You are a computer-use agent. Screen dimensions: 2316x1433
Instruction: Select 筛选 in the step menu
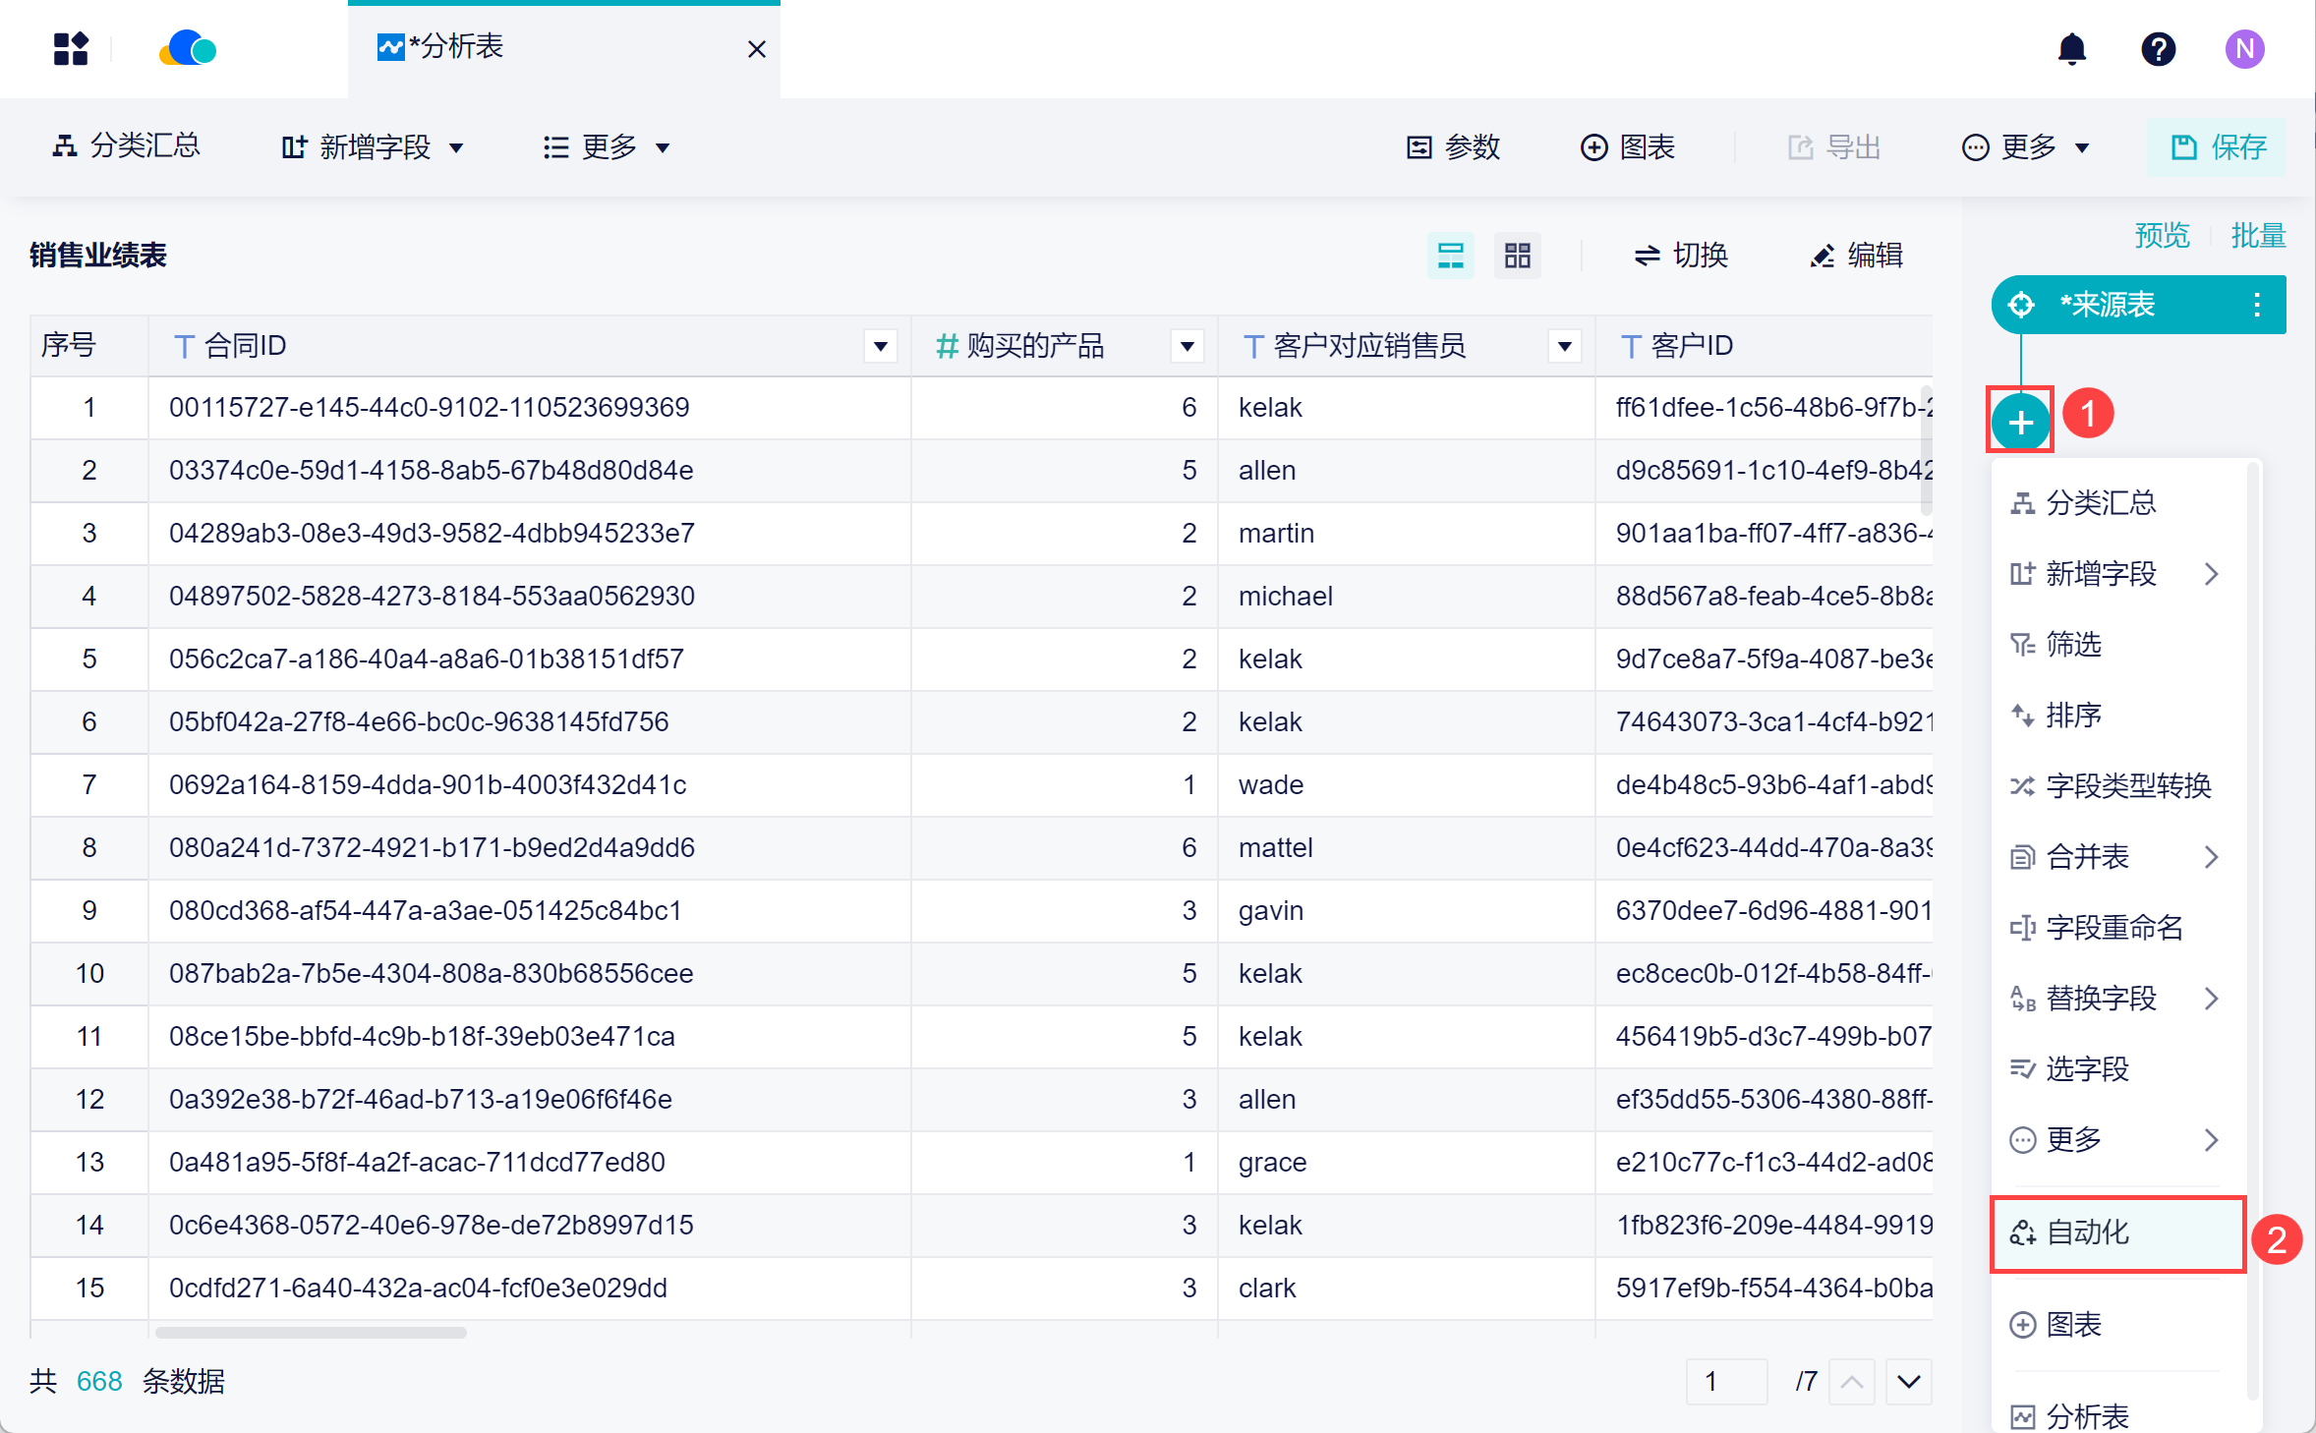coord(2072,645)
